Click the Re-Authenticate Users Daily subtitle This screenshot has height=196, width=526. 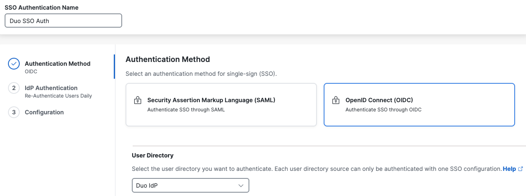coord(58,96)
